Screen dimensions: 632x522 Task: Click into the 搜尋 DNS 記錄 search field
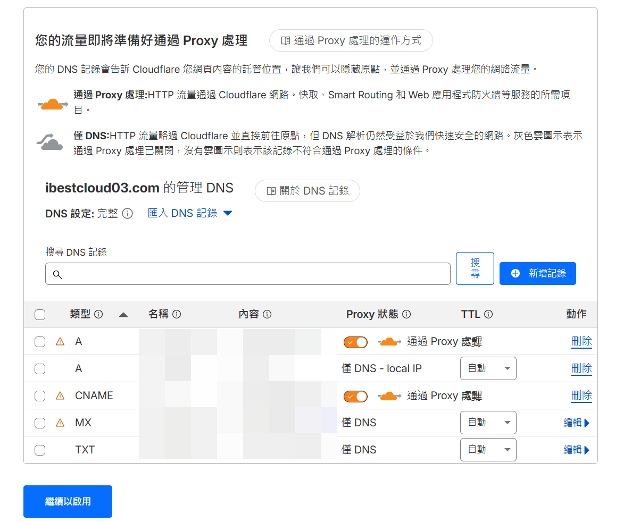click(x=247, y=274)
